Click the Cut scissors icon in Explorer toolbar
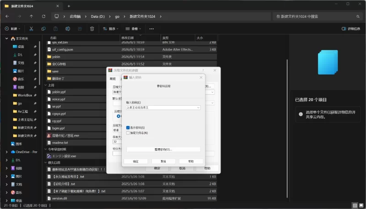 pyautogui.click(x=31, y=29)
